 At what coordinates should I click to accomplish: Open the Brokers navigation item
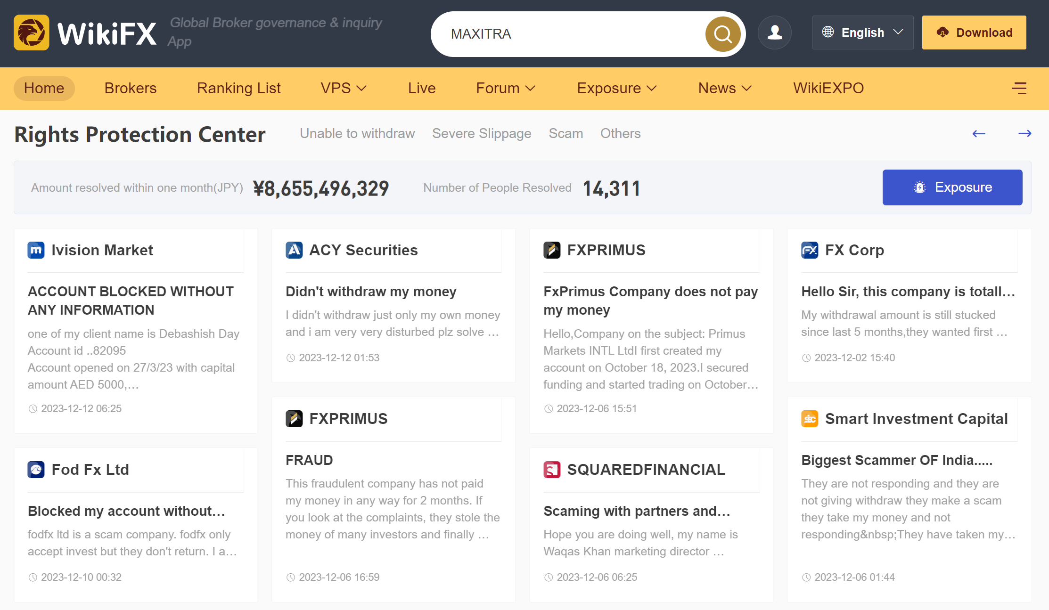(131, 88)
